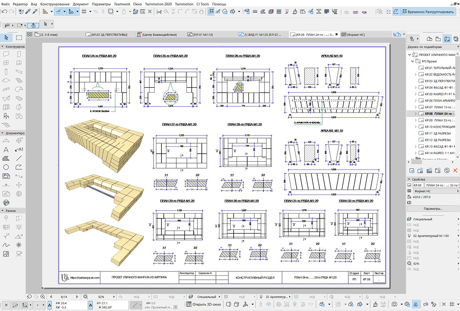
Task: Open the Twinmotion 2020 menu
Action: tap(158, 4)
